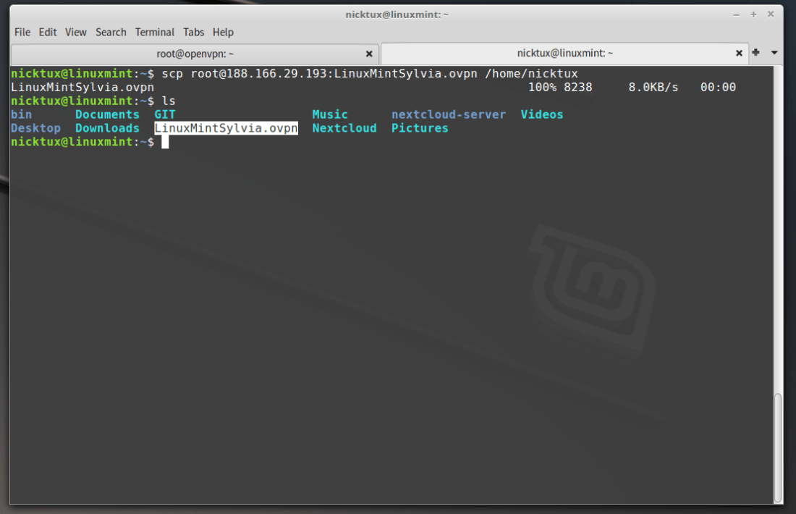Minimize the terminal window
Screen dimensions: 796x514
738,14
